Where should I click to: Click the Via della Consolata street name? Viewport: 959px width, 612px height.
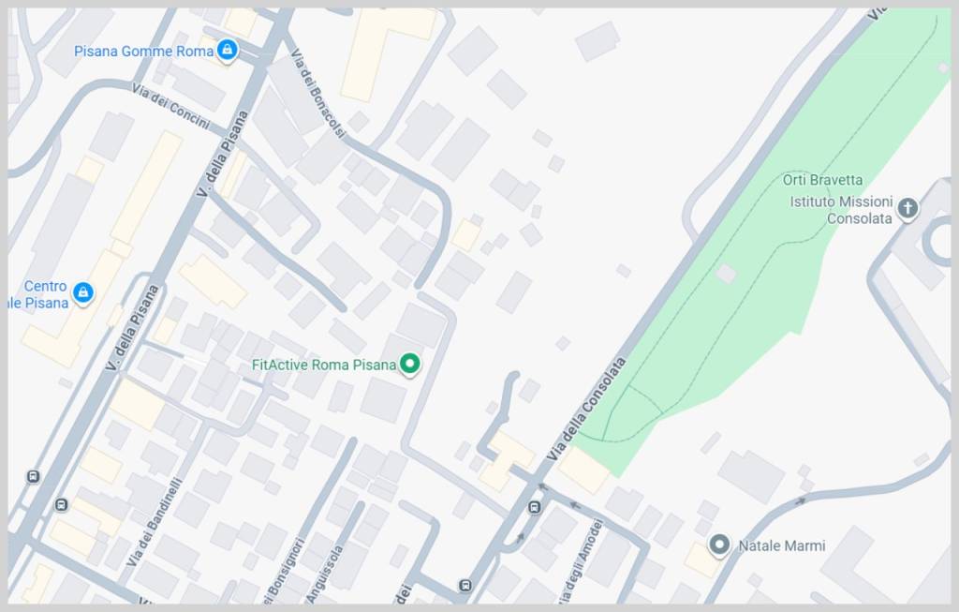coord(586,409)
